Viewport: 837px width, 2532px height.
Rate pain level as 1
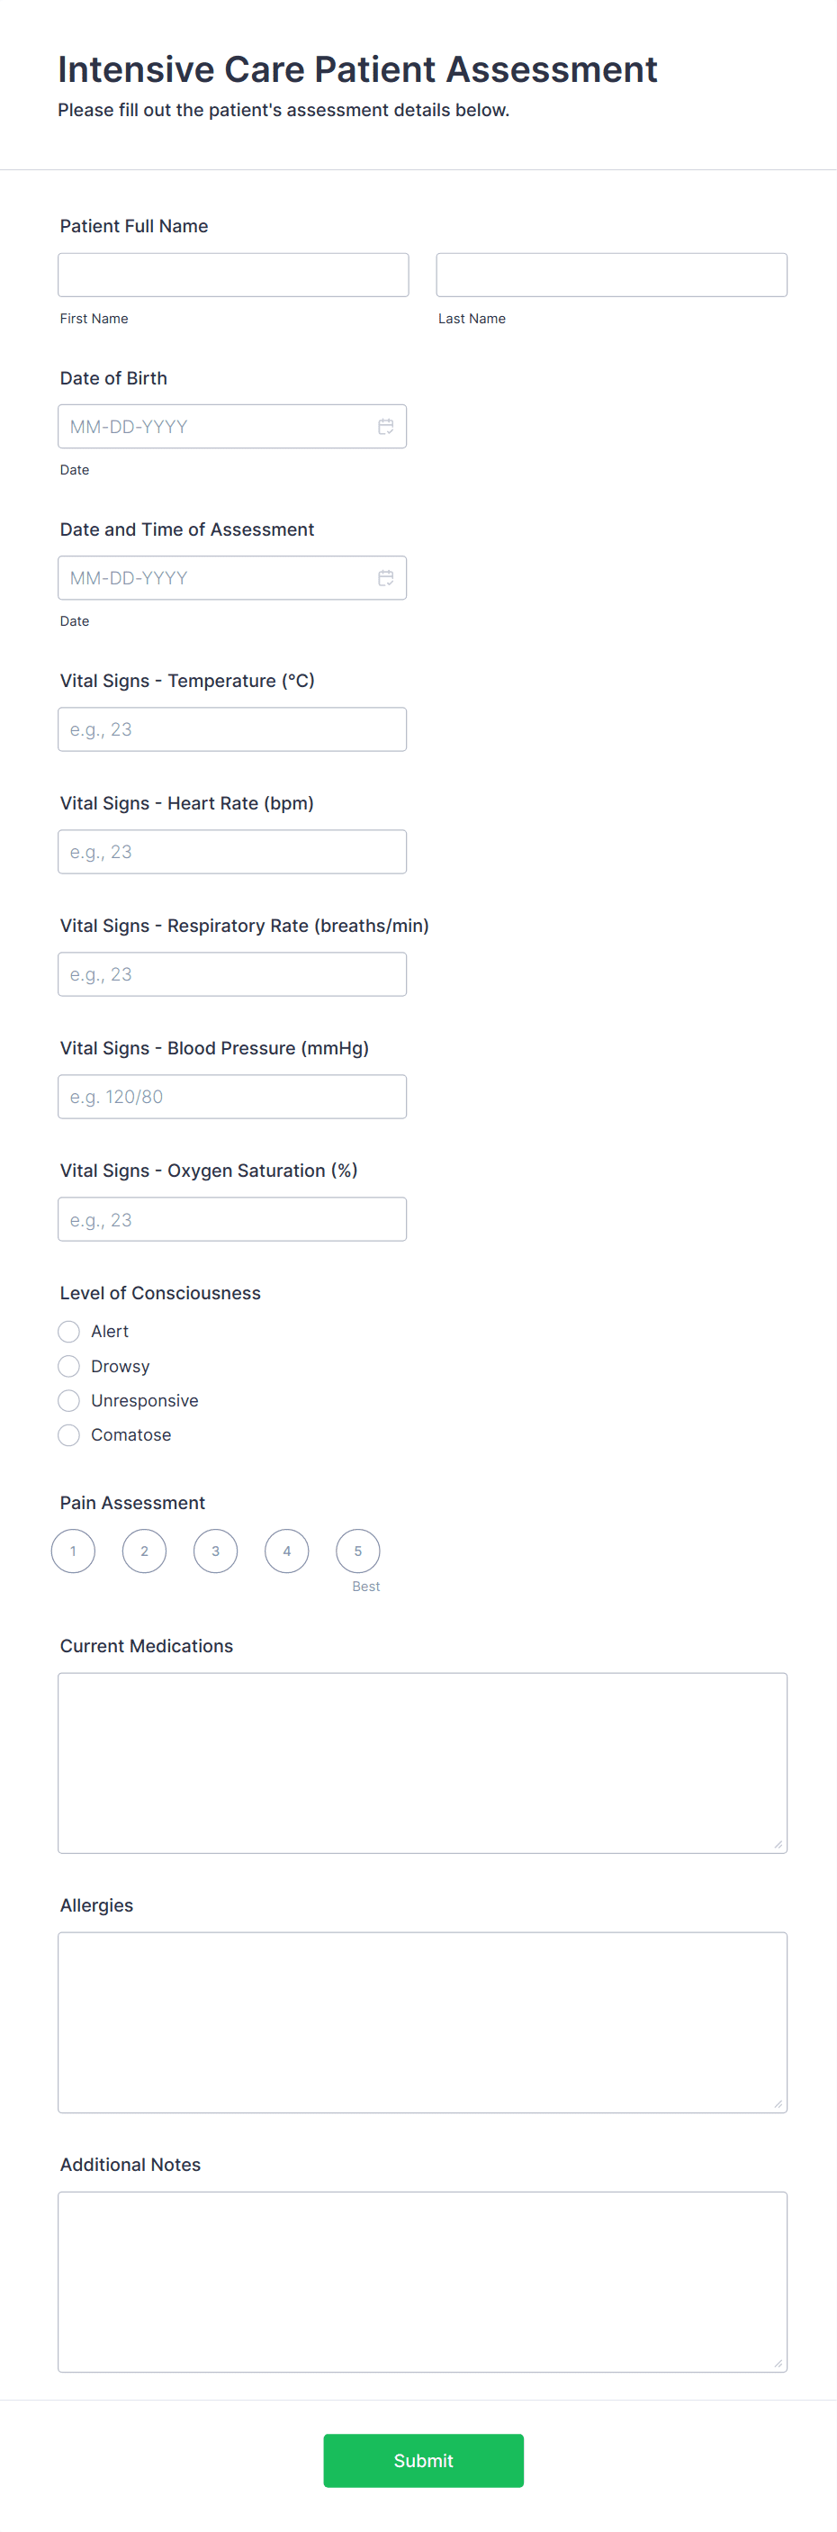[x=73, y=1550]
